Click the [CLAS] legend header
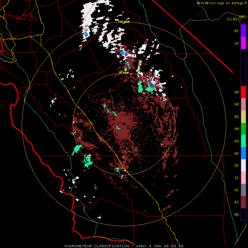This screenshot has height=248, width=248. [233, 19]
